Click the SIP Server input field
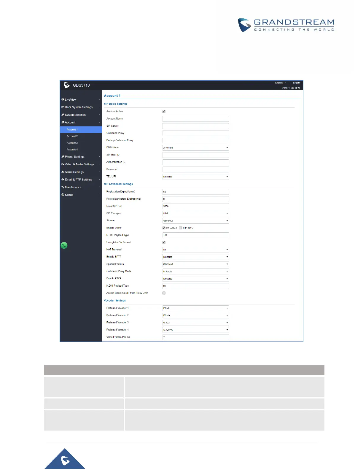 (196, 126)
